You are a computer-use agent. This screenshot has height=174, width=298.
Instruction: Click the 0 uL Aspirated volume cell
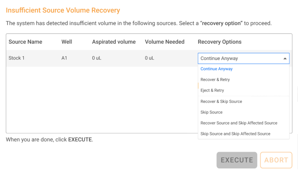click(x=97, y=58)
